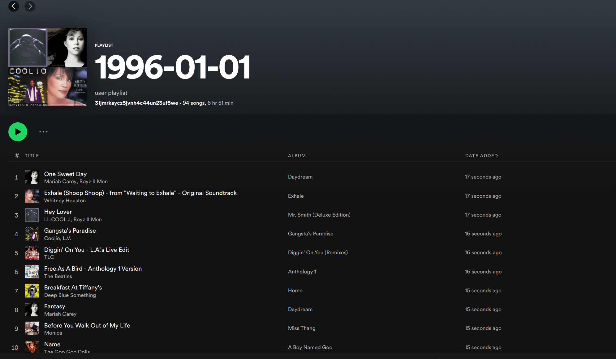Open the playlist options menu
This screenshot has width=616, height=359.
tap(43, 132)
